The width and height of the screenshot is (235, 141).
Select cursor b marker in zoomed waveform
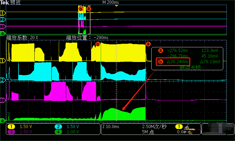point(98,44)
